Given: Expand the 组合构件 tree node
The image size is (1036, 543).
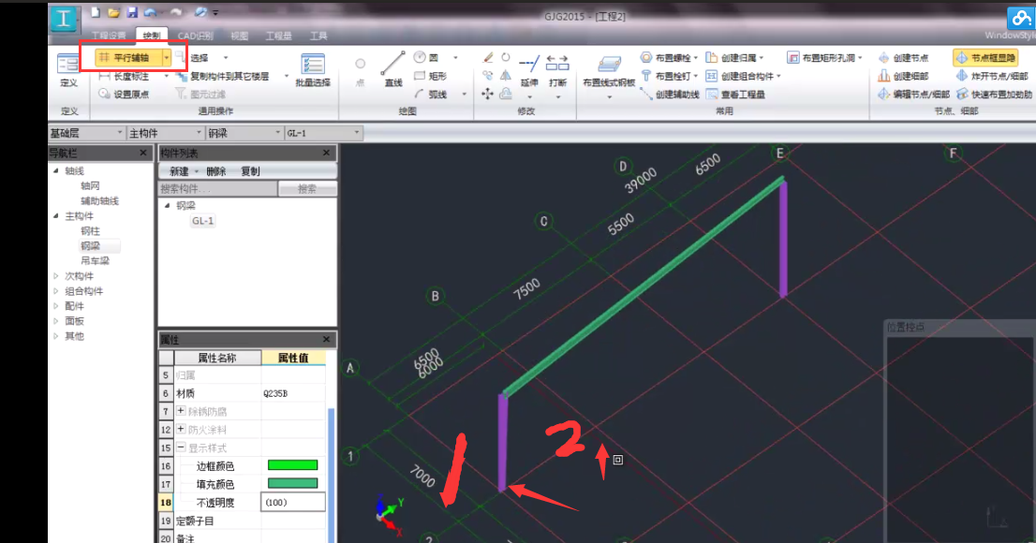Looking at the screenshot, I should point(56,291).
